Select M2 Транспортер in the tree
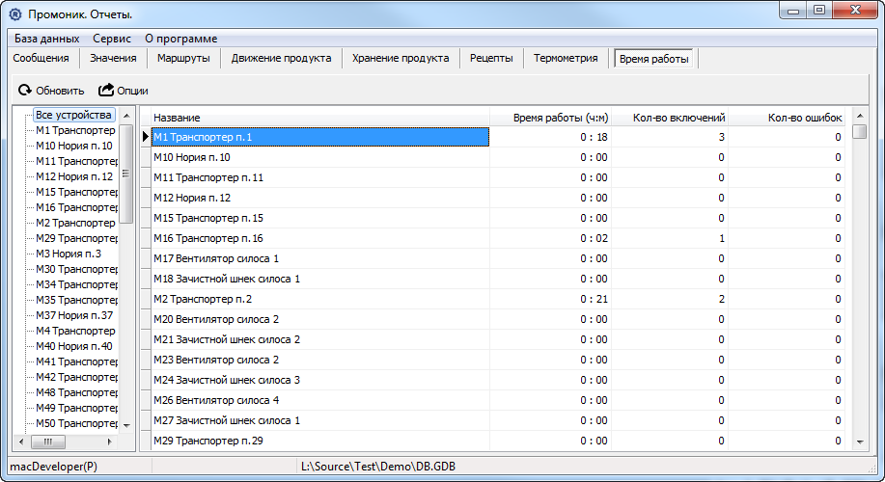Screen dimensions: 885x482 (x=75, y=223)
